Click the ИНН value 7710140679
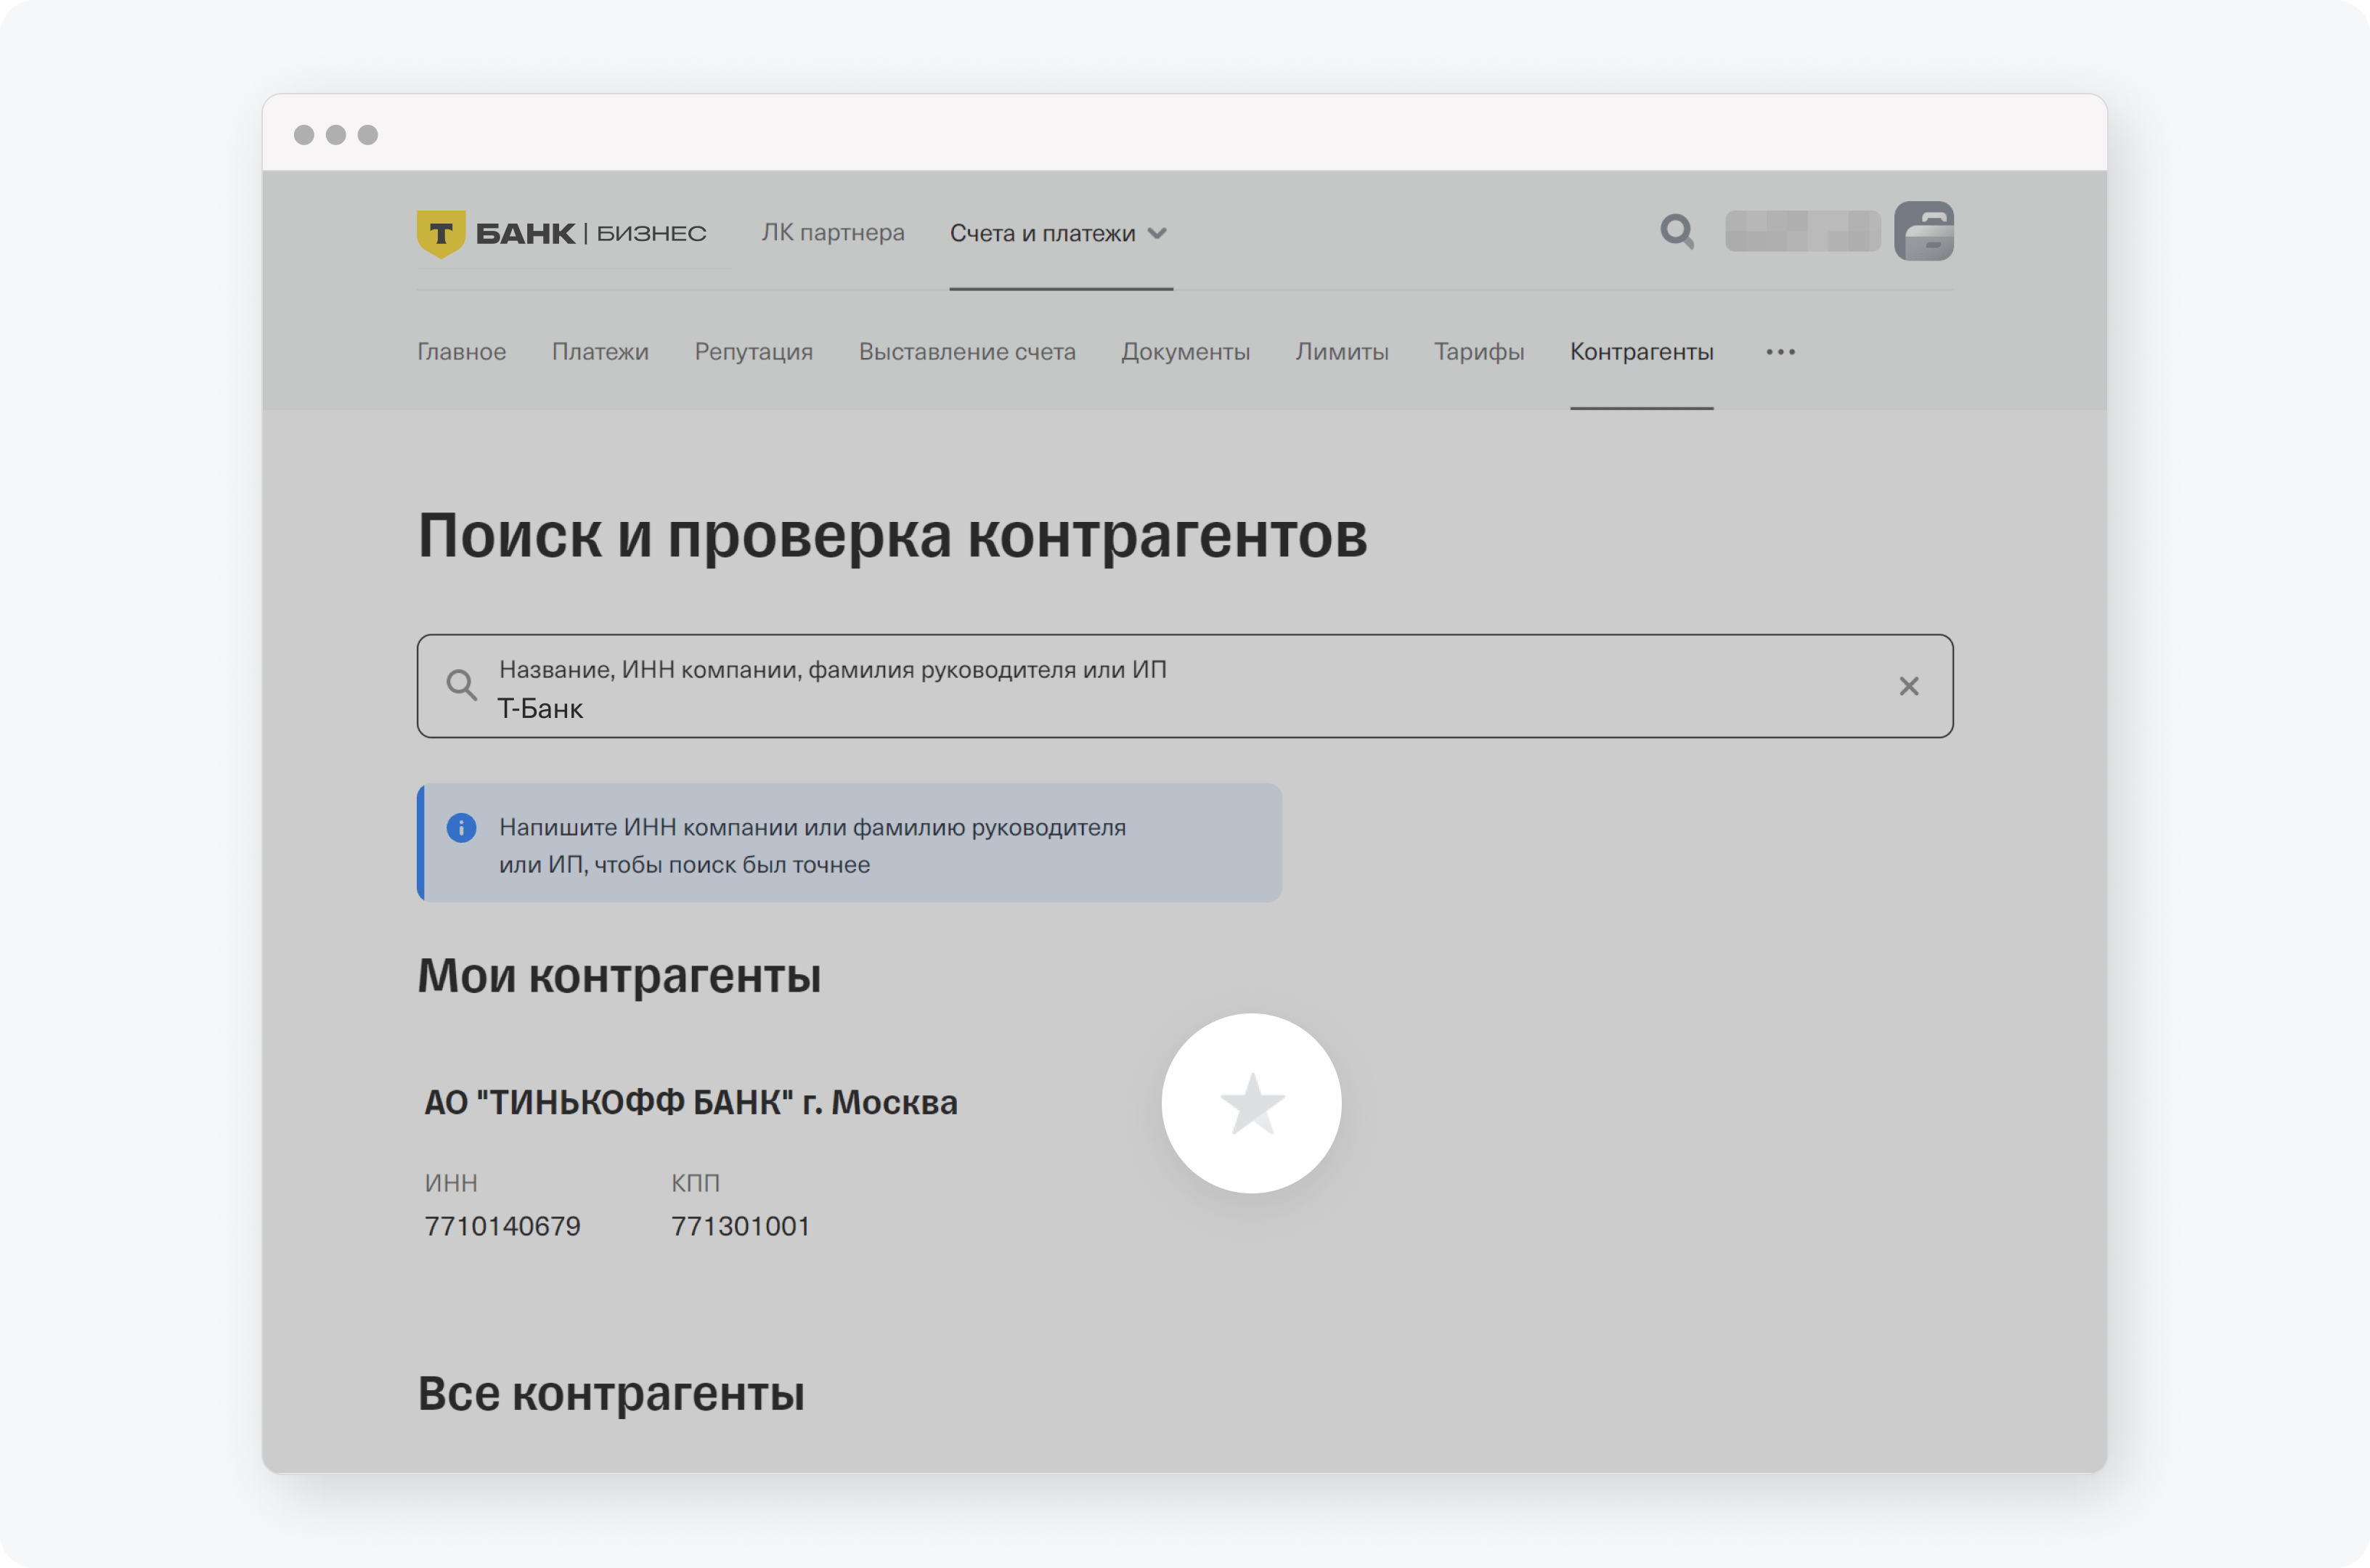The width and height of the screenshot is (2370, 1568). tap(503, 1226)
